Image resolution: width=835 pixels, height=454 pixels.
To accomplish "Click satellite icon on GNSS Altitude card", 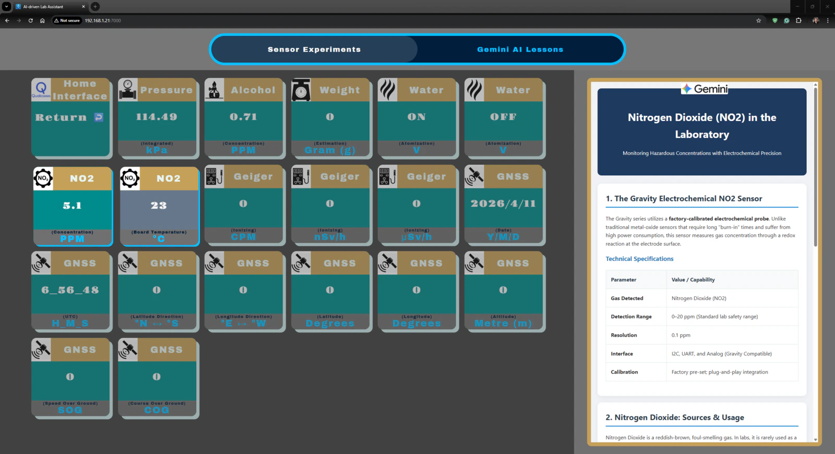I will click(474, 263).
